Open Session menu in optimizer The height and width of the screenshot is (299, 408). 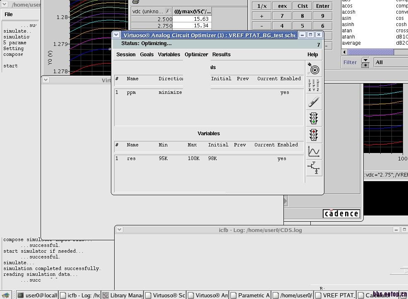pos(126,54)
